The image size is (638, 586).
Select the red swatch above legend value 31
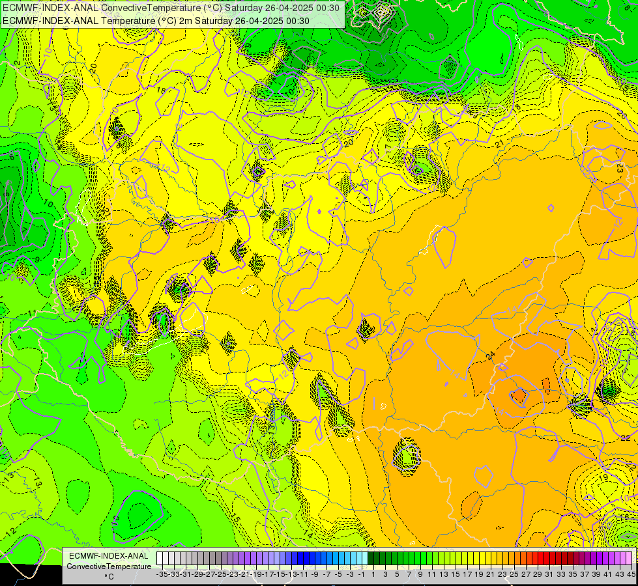tap(547, 558)
